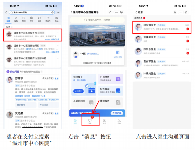Open 体检服务 tile

[x=111, y=102]
